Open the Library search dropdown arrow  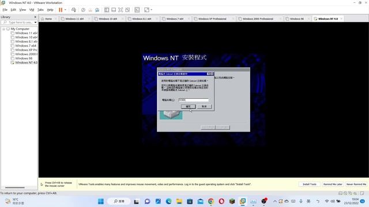click(x=35, y=22)
